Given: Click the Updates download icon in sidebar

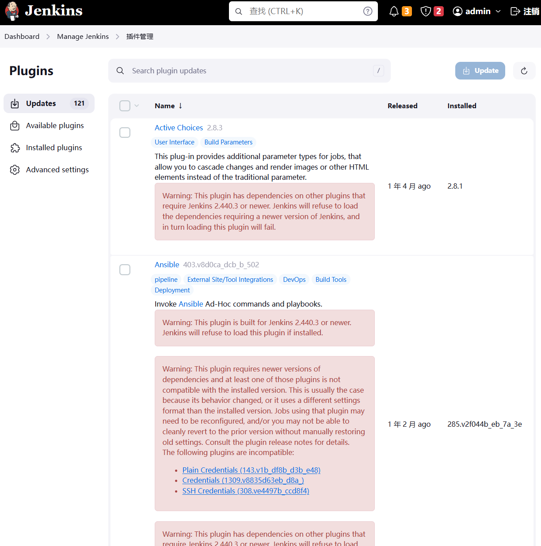Looking at the screenshot, I should tap(15, 103).
